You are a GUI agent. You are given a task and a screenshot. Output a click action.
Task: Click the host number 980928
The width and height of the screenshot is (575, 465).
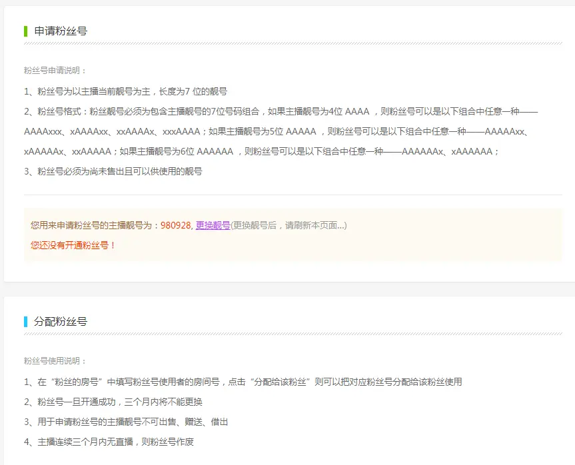tap(176, 225)
